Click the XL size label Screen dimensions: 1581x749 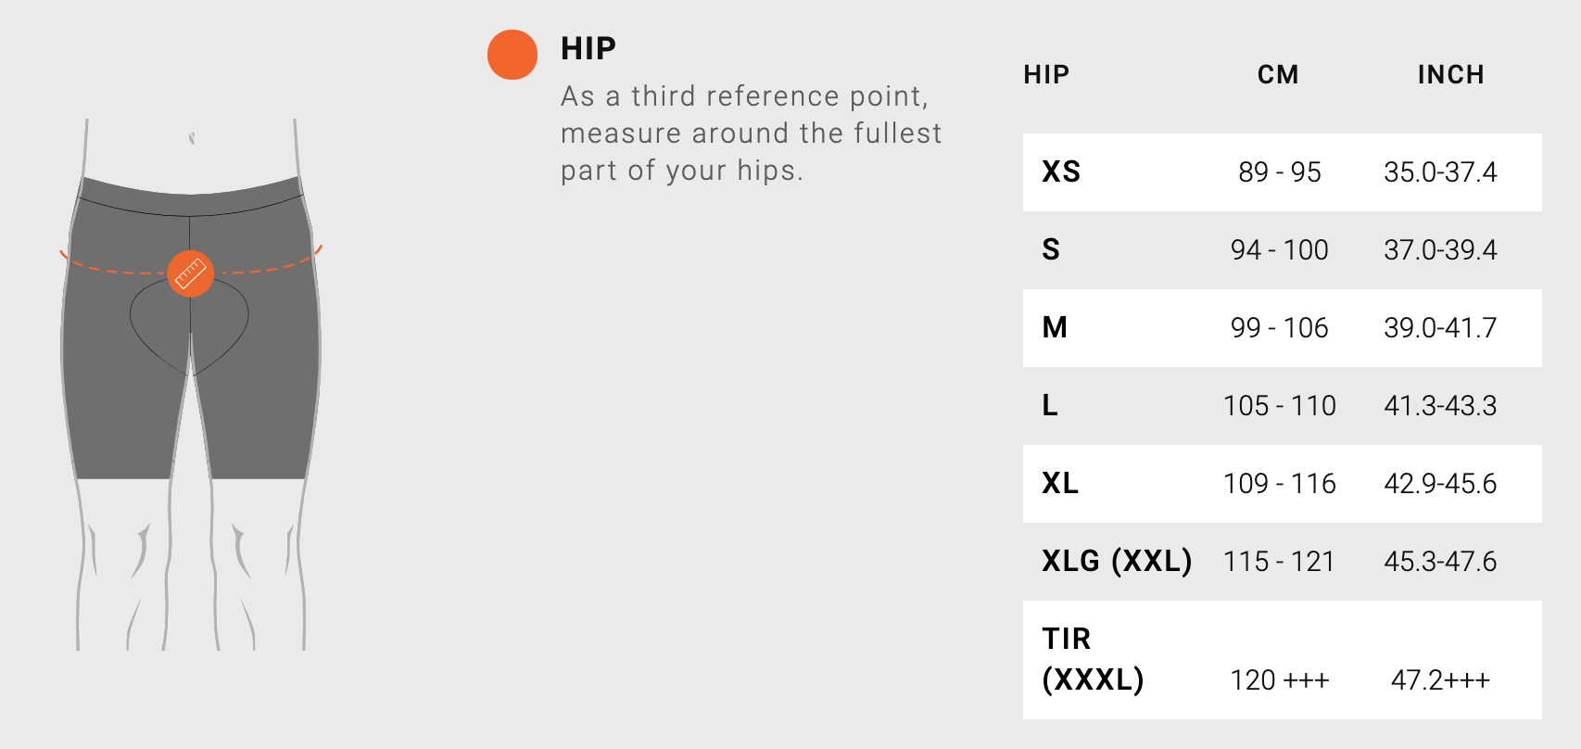pyautogui.click(x=1060, y=483)
